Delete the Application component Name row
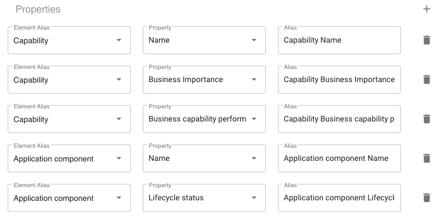 point(427,158)
